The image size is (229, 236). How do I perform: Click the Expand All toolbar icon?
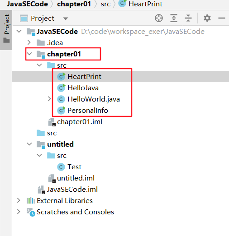pyautogui.click(x=174, y=18)
